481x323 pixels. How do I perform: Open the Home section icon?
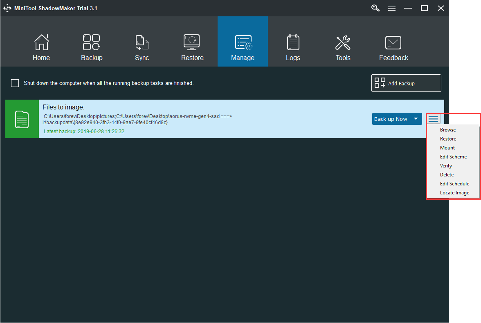point(41,43)
